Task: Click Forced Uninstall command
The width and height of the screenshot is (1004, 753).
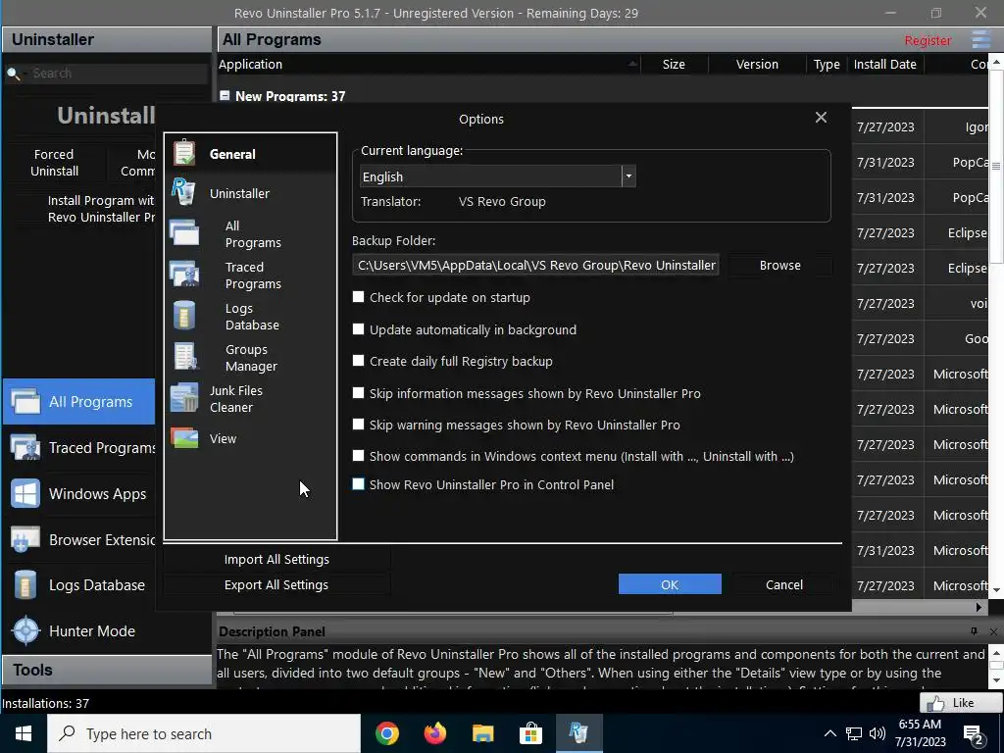Action: [55, 163]
